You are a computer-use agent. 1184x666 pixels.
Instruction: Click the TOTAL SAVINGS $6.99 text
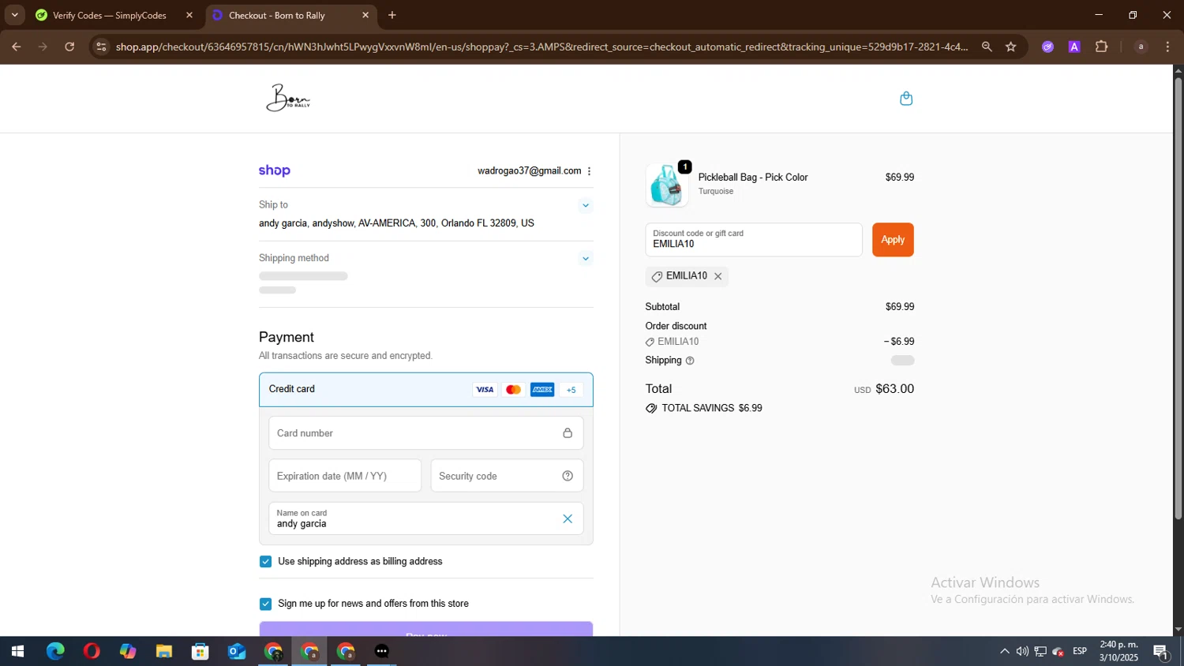click(x=712, y=409)
